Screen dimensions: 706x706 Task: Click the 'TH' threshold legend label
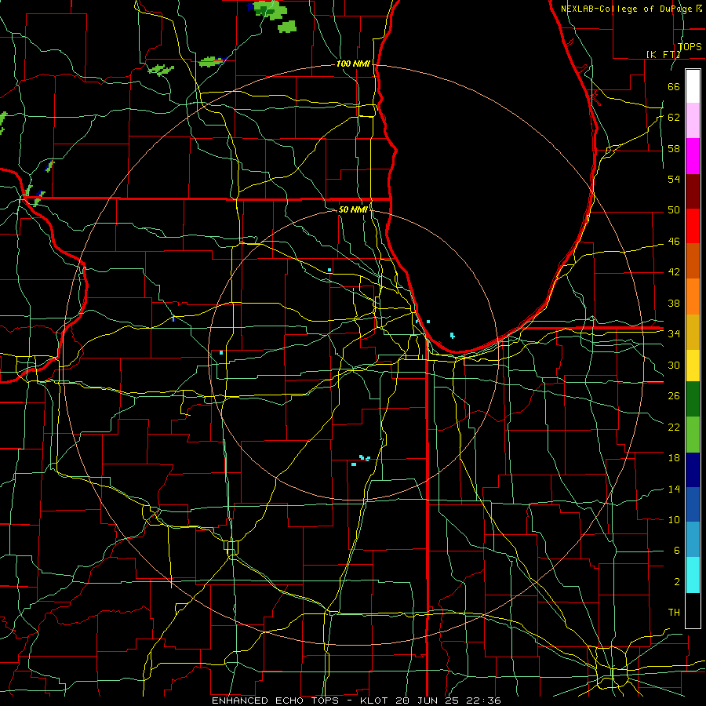pos(674,613)
